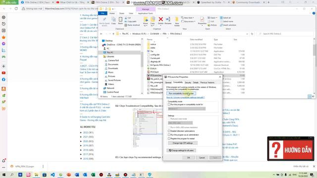Click the New folder icon

177,20
